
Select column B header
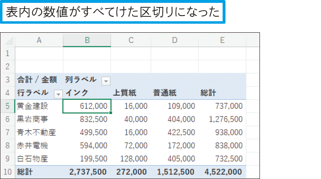pos(87,40)
